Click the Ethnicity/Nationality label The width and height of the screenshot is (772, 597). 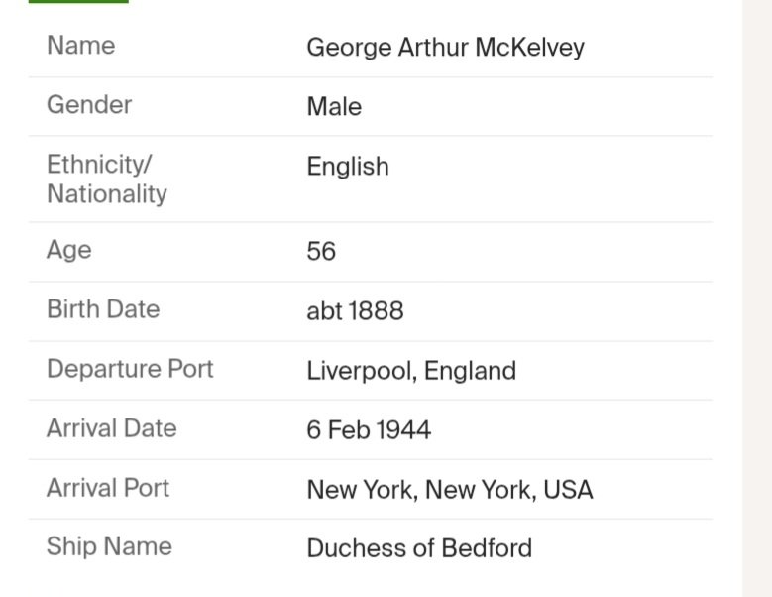[x=106, y=179]
